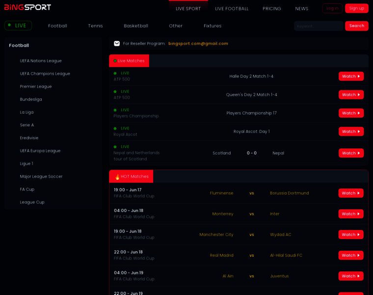
Task: Click the 0 - 0 score
Action: [252, 153]
